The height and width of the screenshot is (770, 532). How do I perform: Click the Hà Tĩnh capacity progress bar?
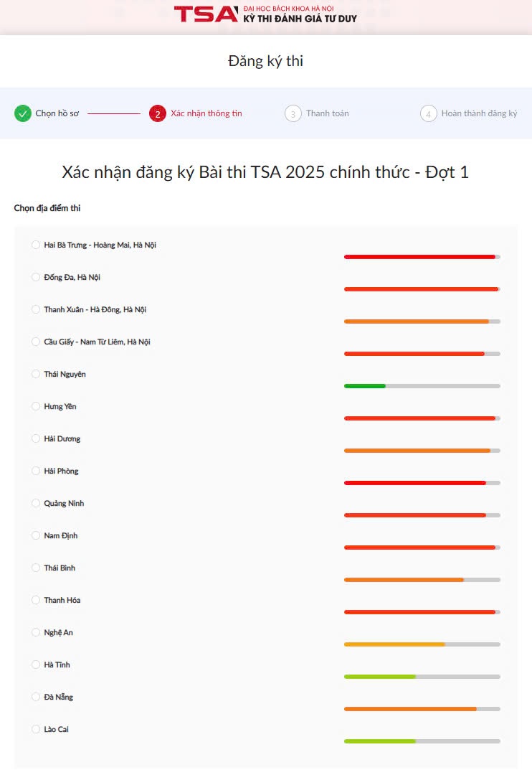coord(422,677)
